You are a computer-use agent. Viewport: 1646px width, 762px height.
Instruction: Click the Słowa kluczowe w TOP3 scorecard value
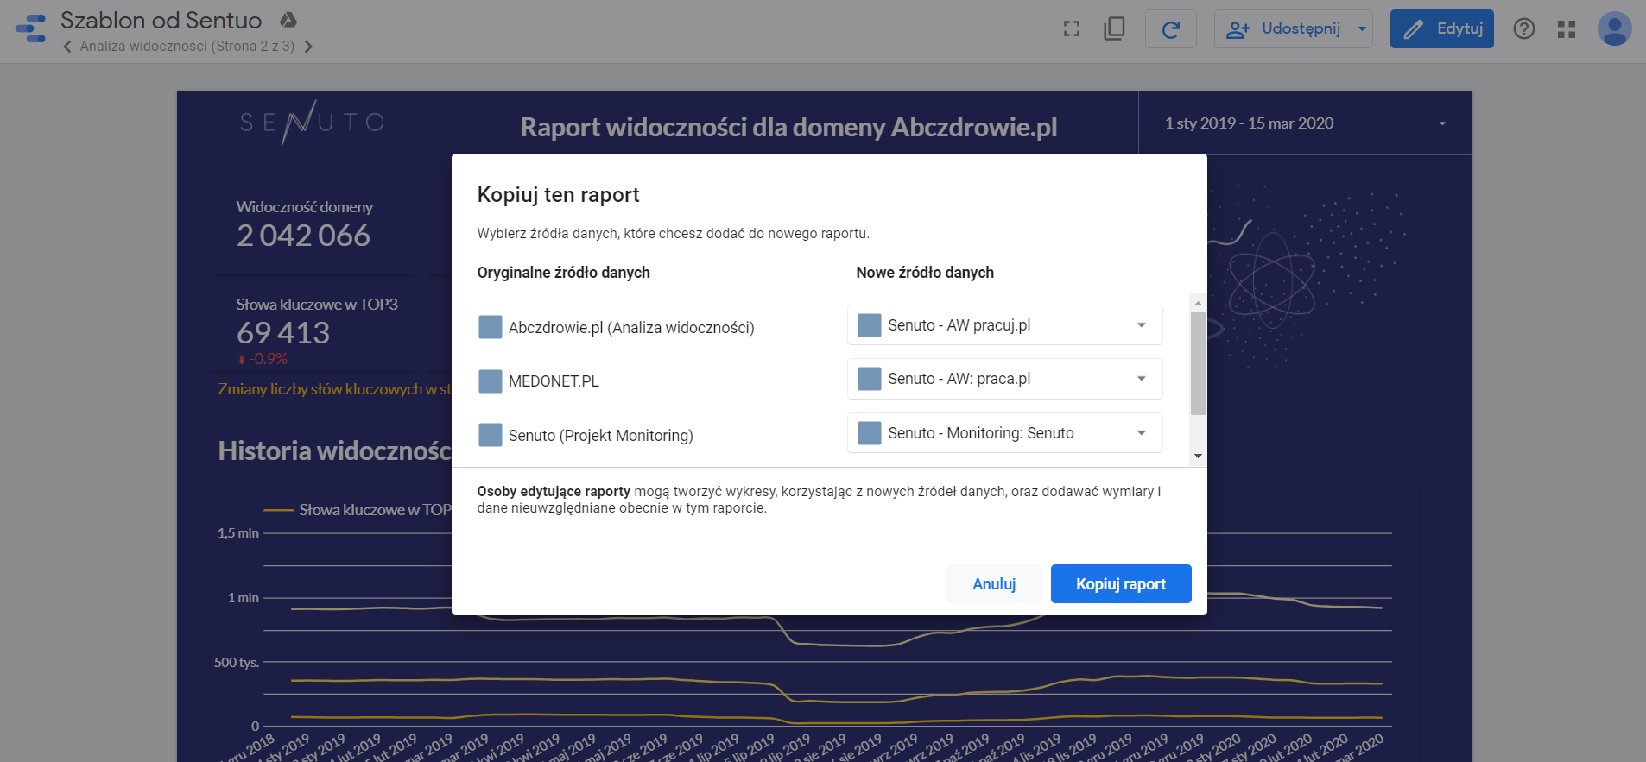283,333
